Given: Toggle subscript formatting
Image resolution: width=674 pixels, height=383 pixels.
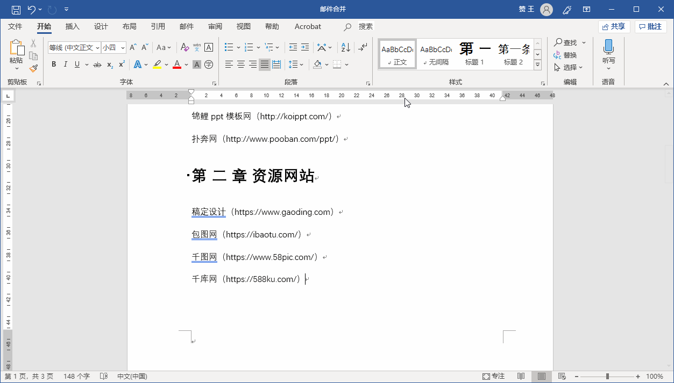Looking at the screenshot, I should pyautogui.click(x=110, y=64).
